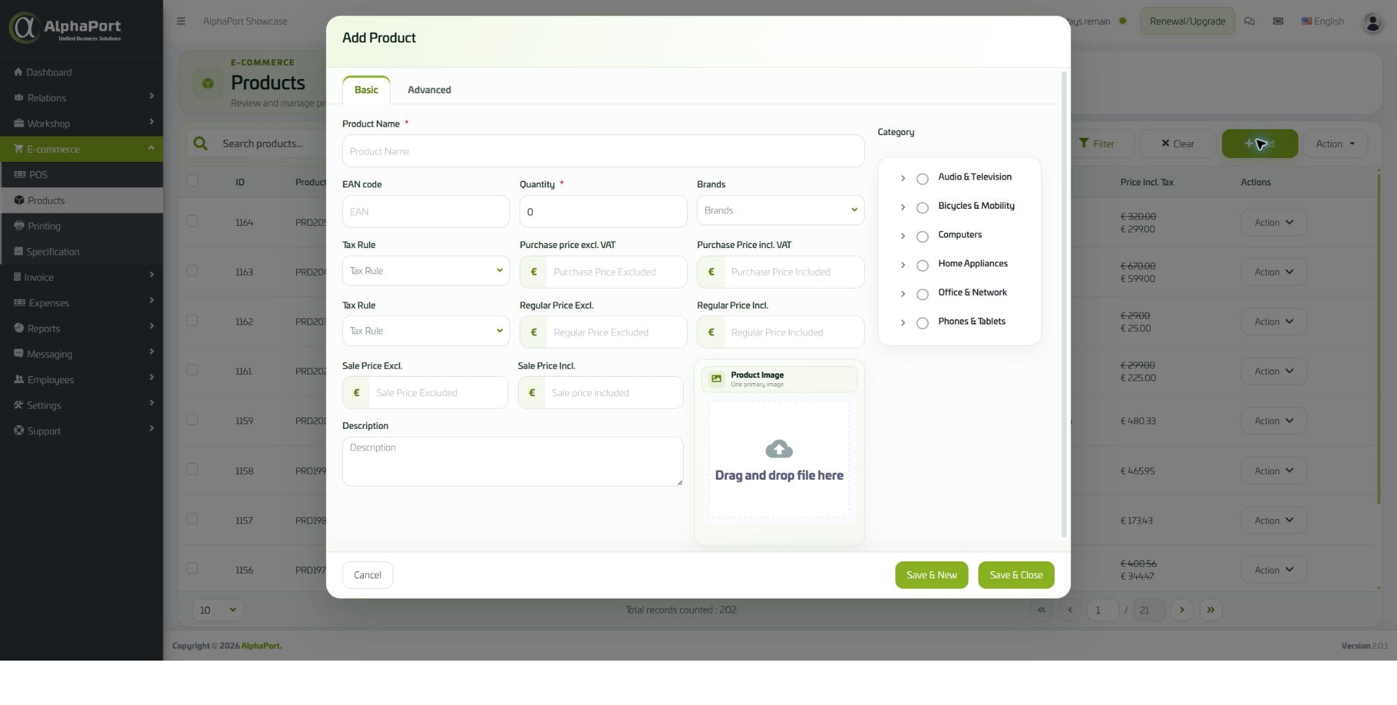
Task: Select the Bicycles & Mobility category radio
Action: click(x=922, y=208)
